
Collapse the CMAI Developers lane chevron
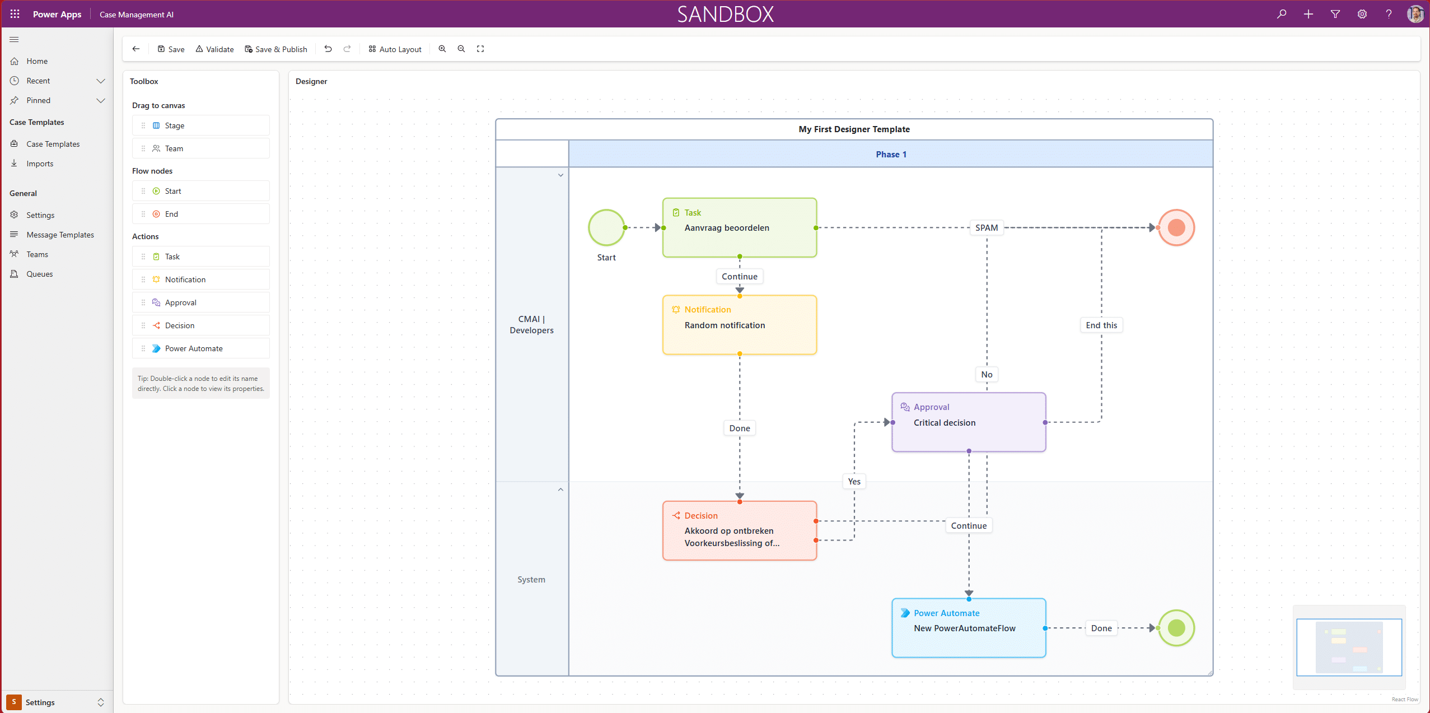click(560, 175)
